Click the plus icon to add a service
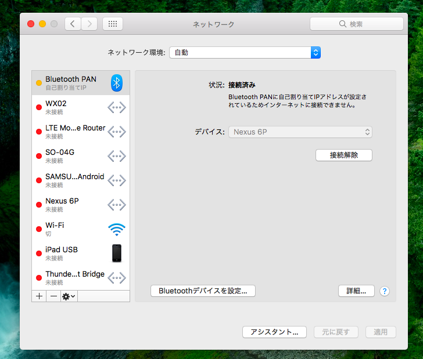This screenshot has width=423, height=359. point(39,296)
